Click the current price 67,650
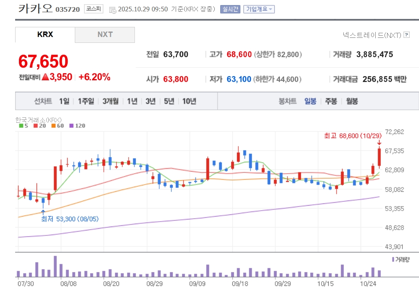 coord(43,61)
